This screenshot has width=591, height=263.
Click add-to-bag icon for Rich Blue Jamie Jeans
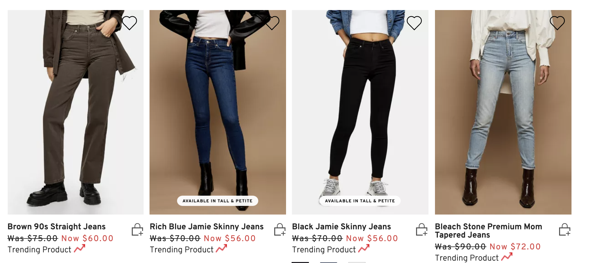point(280,230)
